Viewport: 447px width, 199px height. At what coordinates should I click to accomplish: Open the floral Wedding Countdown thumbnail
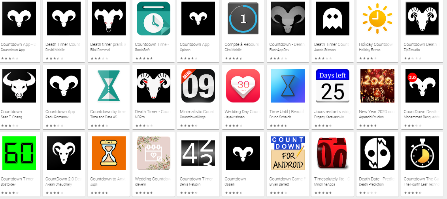coord(153,153)
